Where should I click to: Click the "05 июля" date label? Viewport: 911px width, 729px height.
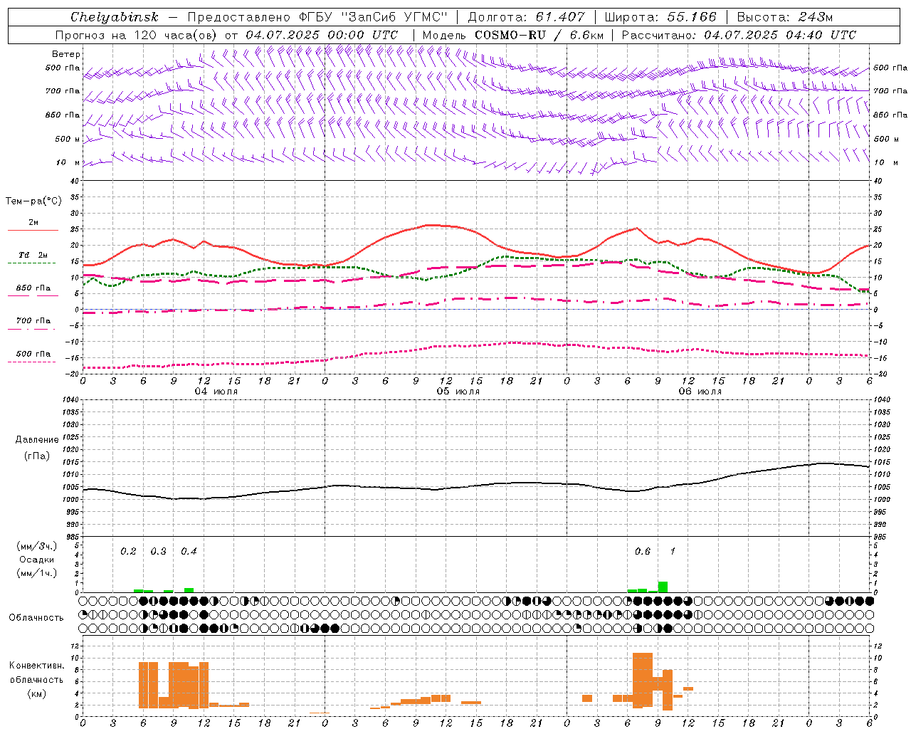tap(458, 392)
